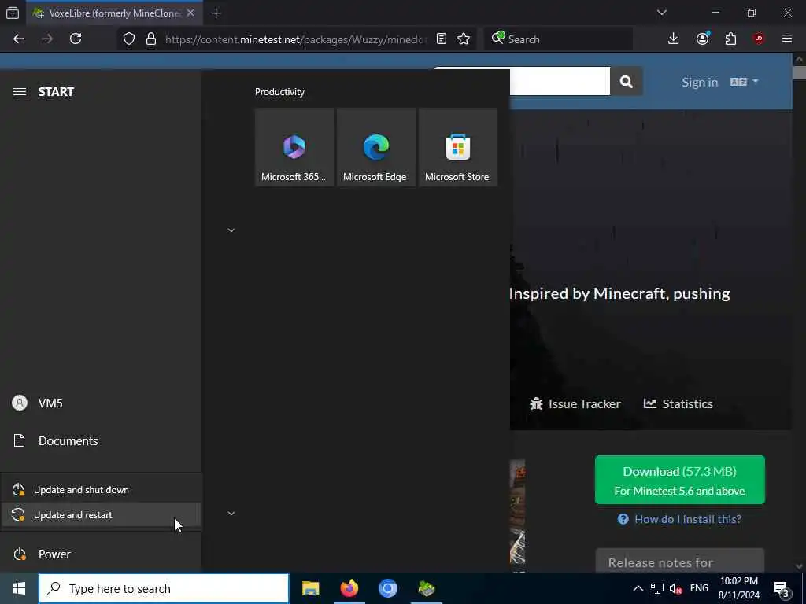Open the Microsoft Store tile
Viewport: 806px width, 604px height.
pyautogui.click(x=457, y=147)
